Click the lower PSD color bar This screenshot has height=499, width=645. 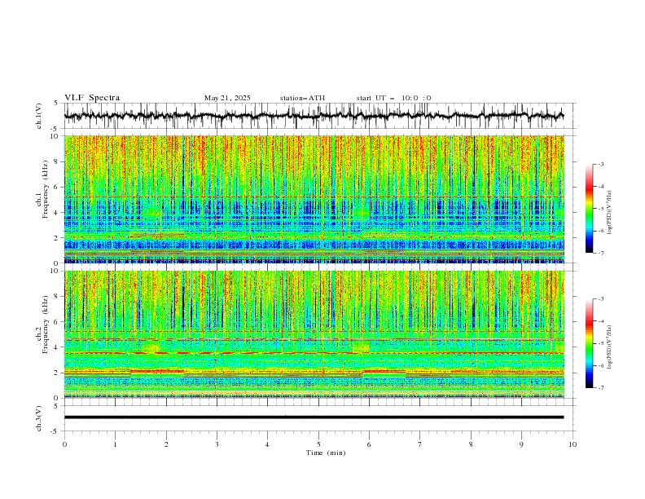[590, 343]
